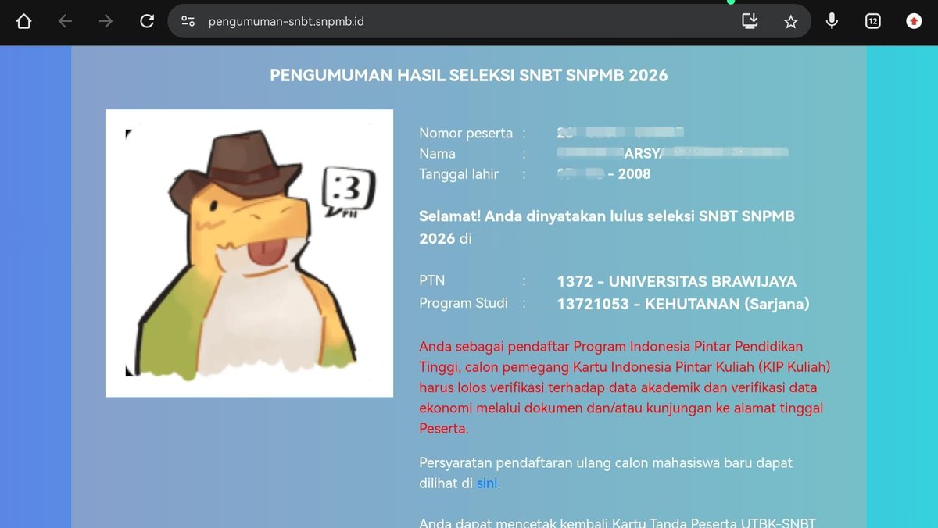Select the birth year "2008" value
The image size is (938, 528).
634,174
